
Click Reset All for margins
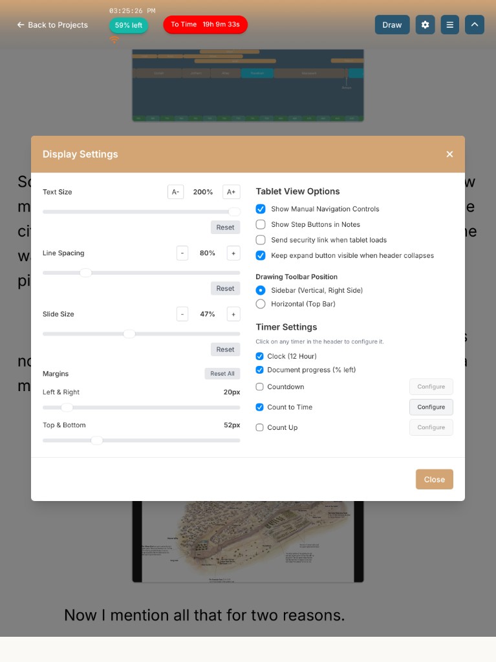coord(222,374)
